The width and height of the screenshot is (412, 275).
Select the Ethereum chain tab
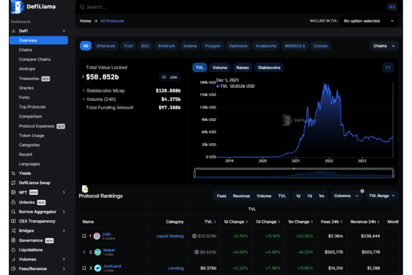[x=106, y=46]
